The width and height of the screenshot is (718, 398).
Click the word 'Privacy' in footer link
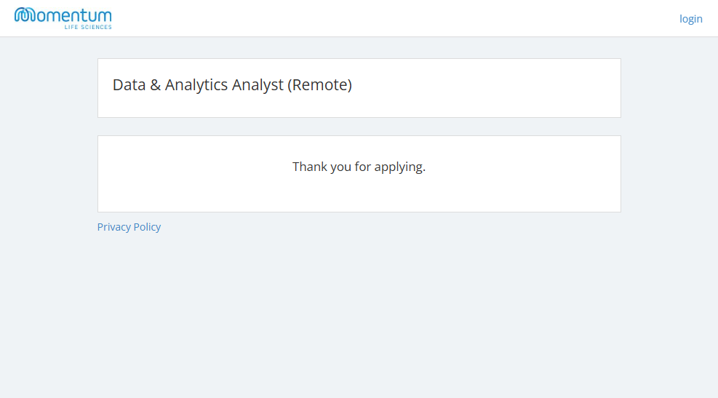pos(114,227)
